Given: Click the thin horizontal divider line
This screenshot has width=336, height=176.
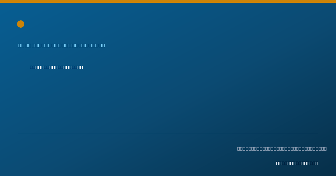Looking at the screenshot, I should click(x=168, y=133).
